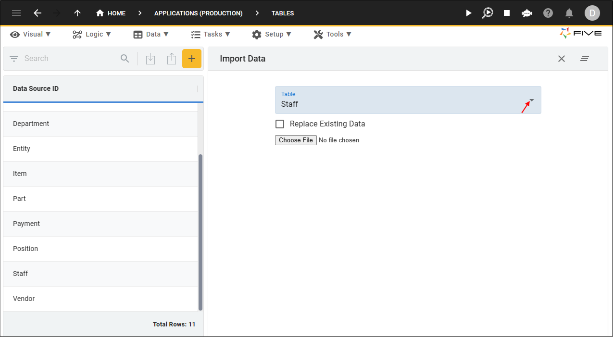Open the help question mark icon

(548, 13)
